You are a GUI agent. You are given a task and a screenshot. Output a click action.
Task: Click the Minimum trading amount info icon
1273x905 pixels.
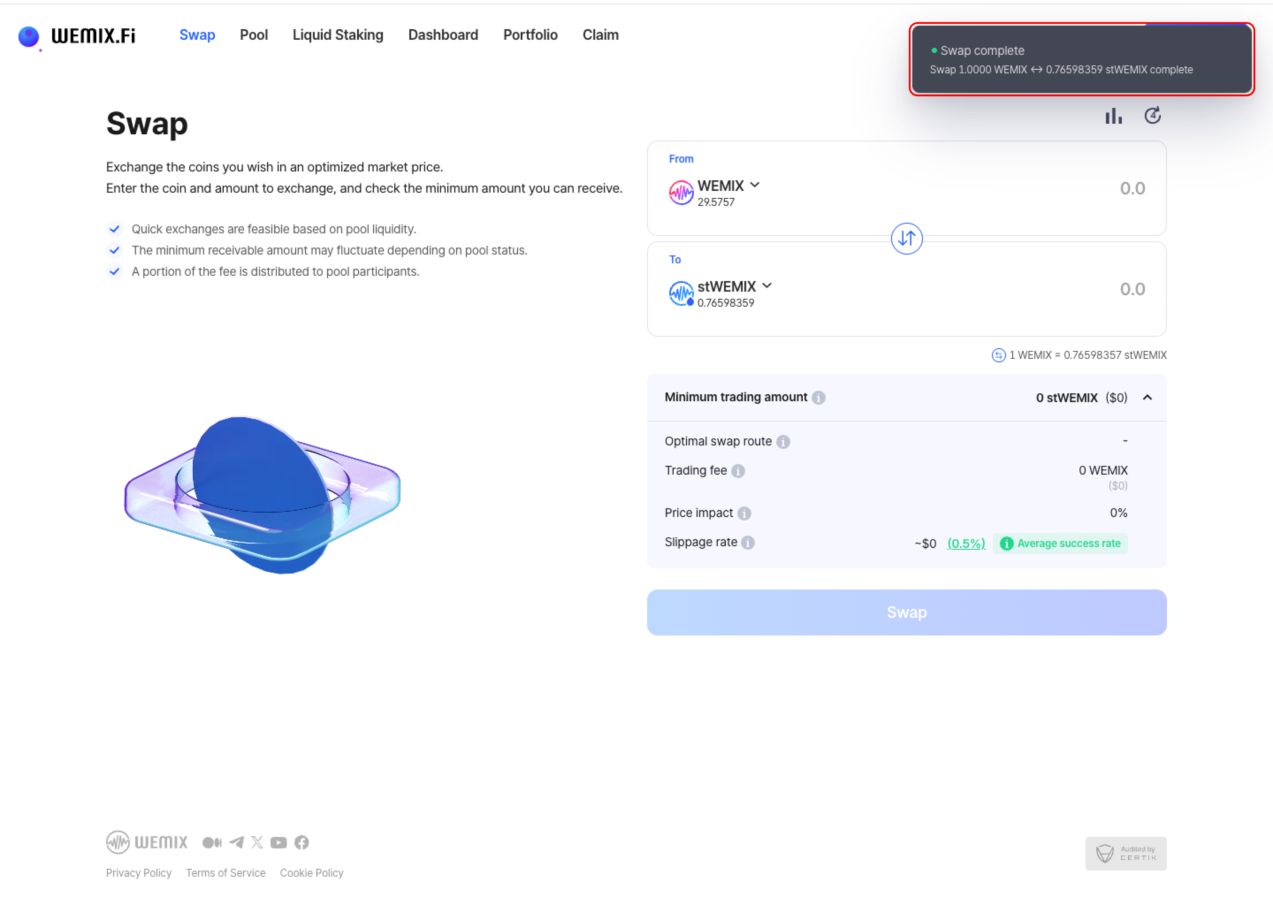[x=818, y=397]
